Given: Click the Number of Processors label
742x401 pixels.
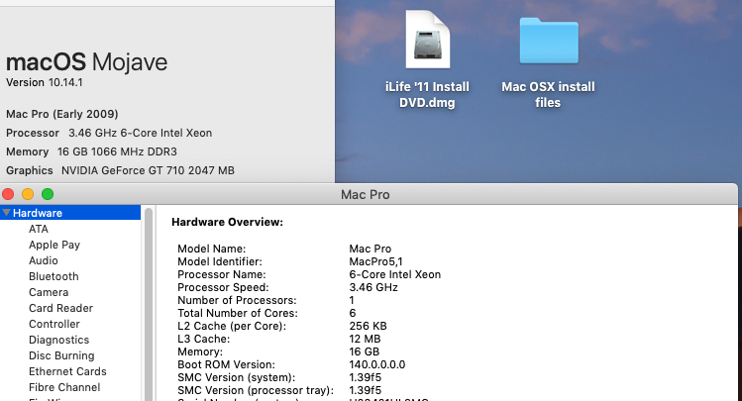Looking at the screenshot, I should point(237,300).
